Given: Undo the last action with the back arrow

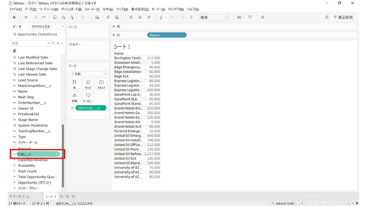Looking at the screenshot, I should (26, 17).
